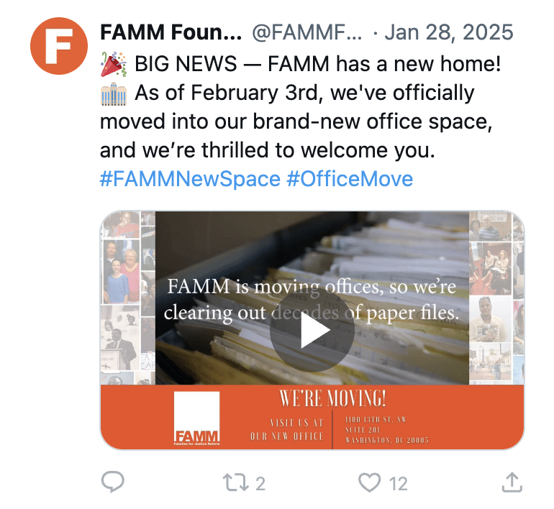This screenshot has height=509, width=554.
Task: Click the right photo collage strip
Action: (496, 298)
